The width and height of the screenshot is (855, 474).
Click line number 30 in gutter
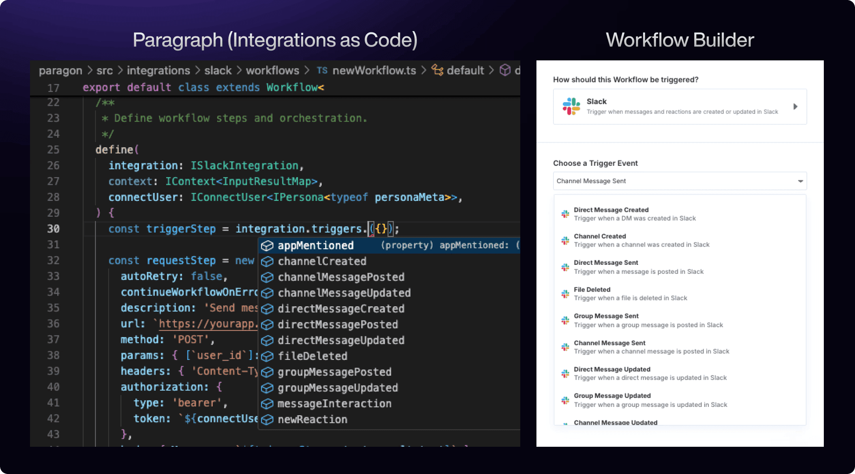coord(53,229)
